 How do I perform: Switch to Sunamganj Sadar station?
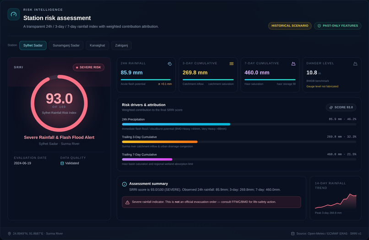point(66,45)
